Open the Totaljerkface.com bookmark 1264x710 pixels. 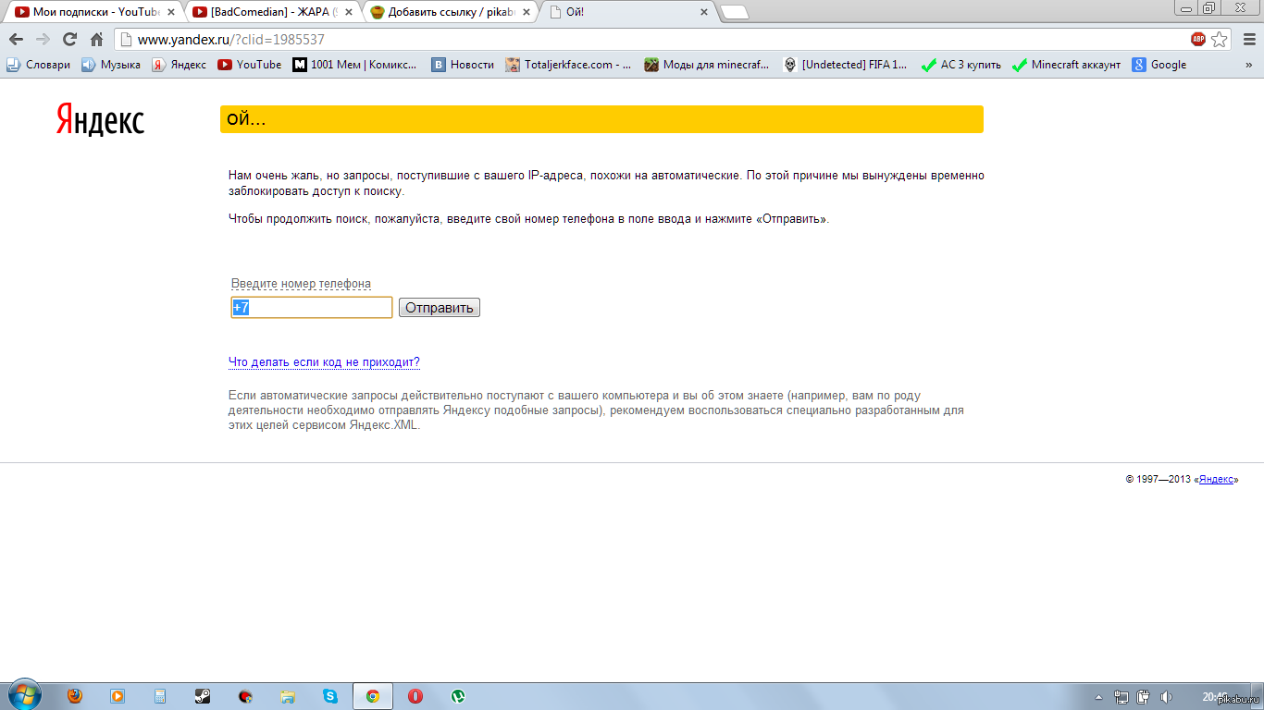click(x=569, y=65)
